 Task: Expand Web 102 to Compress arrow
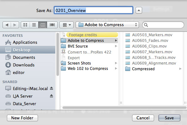(x=116, y=69)
